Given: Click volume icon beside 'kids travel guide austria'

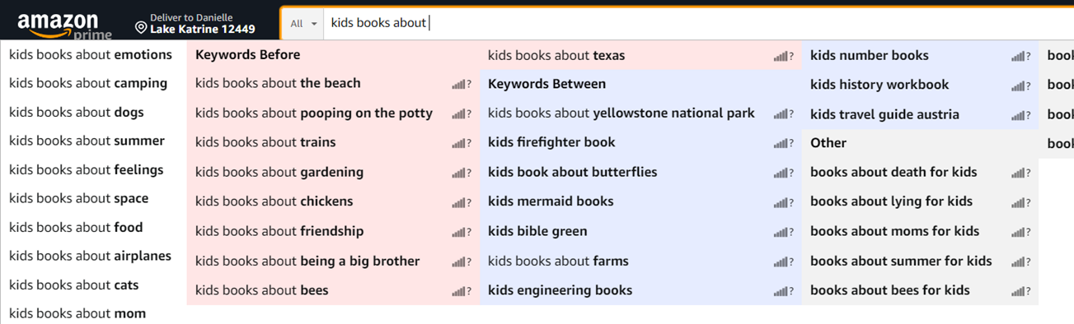Looking at the screenshot, I should (1019, 115).
